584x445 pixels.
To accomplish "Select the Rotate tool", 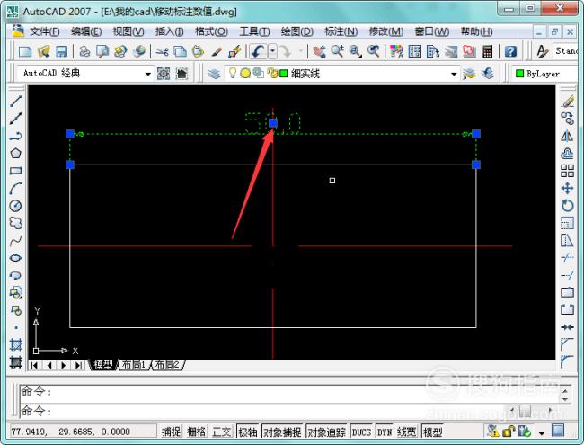I will [568, 205].
